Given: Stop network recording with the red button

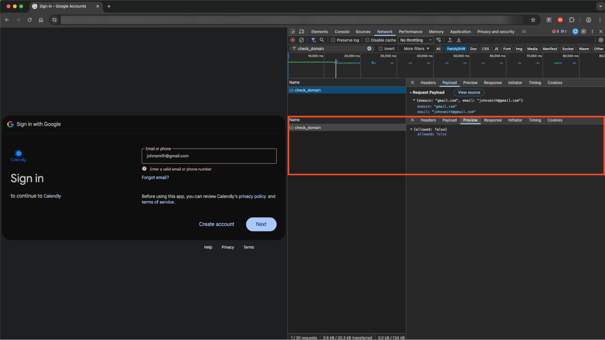Looking at the screenshot, I should click(293, 40).
